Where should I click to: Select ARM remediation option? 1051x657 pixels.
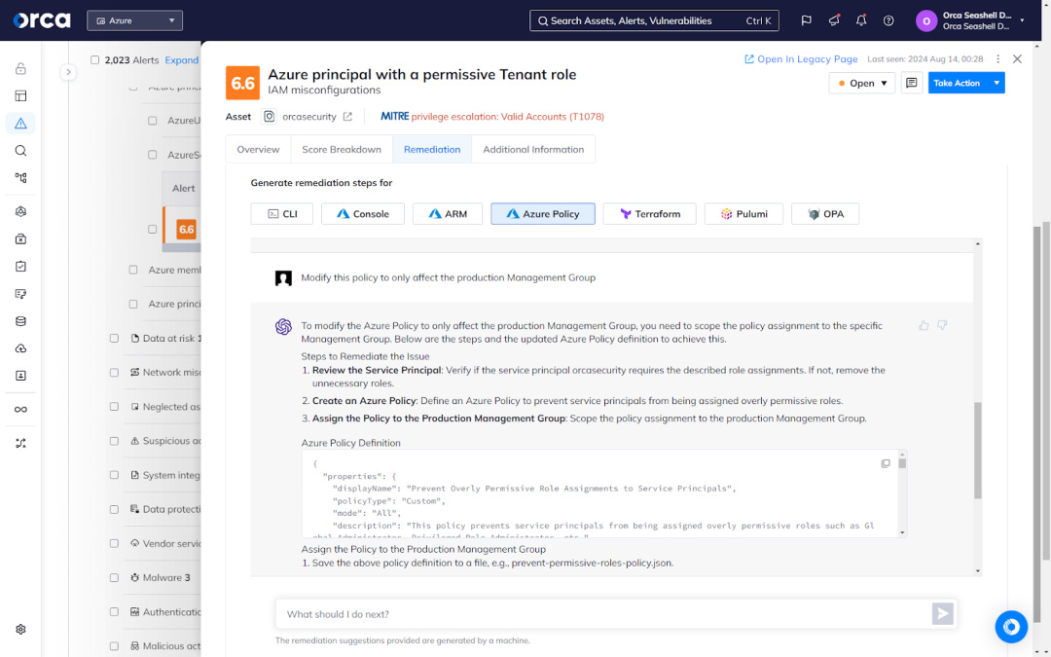click(x=447, y=214)
